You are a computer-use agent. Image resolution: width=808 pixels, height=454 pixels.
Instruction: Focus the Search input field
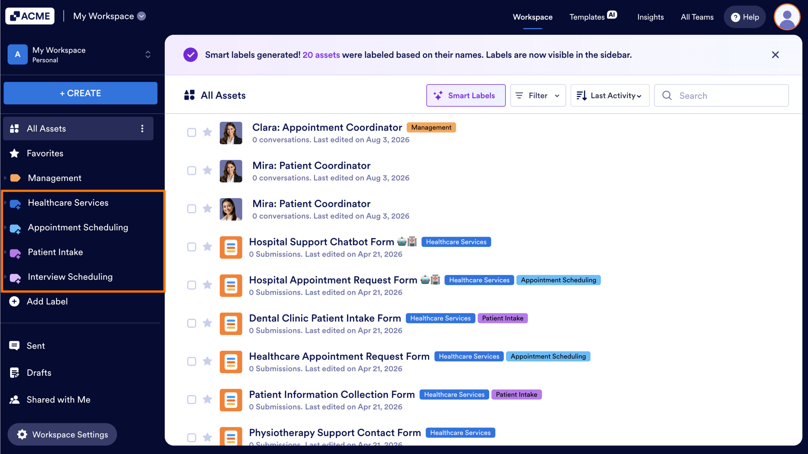[721, 95]
